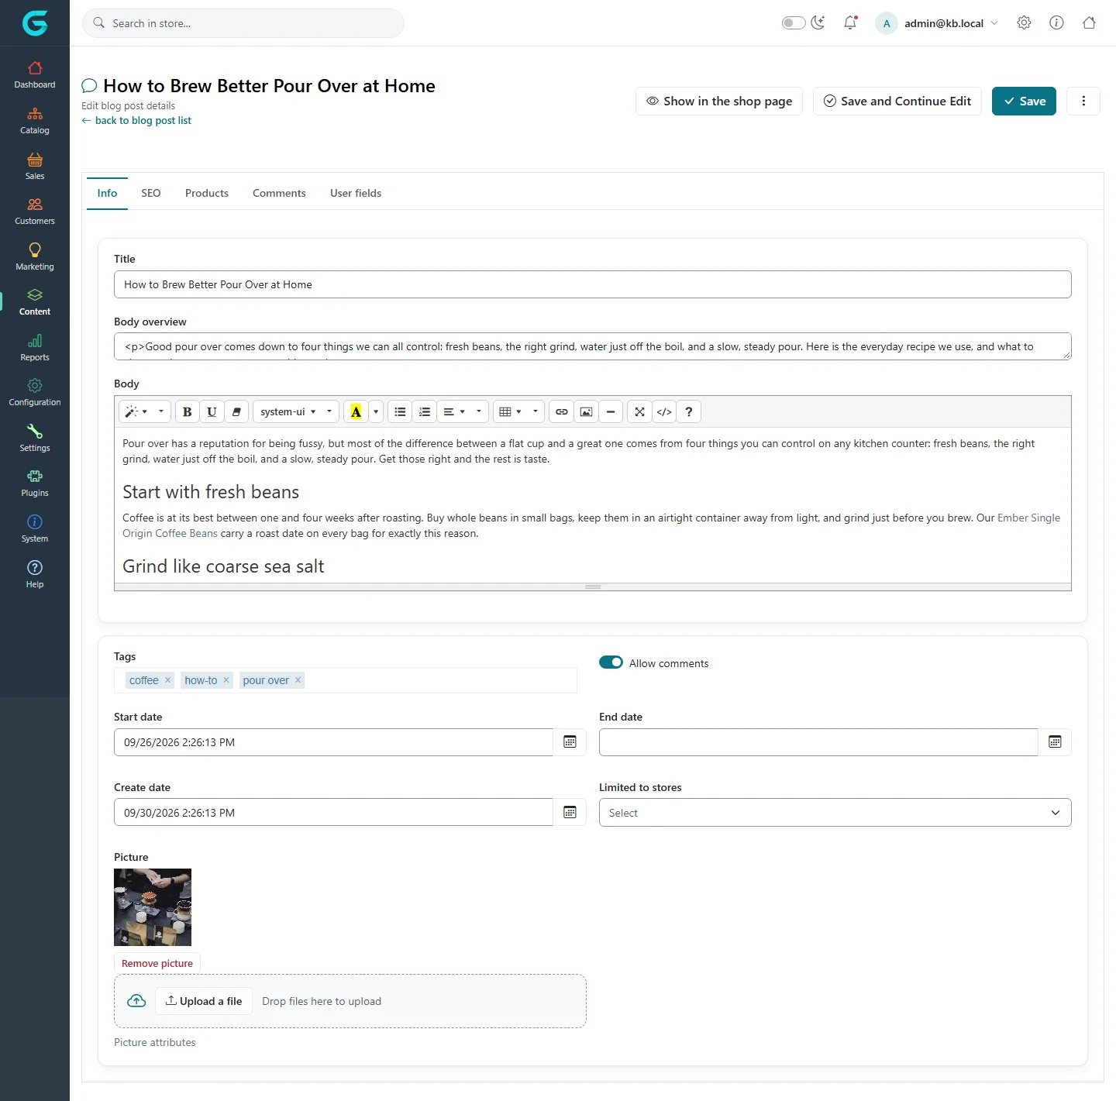Apply the yellow highlight color swatch
This screenshot has height=1101, width=1116.
[x=356, y=412]
